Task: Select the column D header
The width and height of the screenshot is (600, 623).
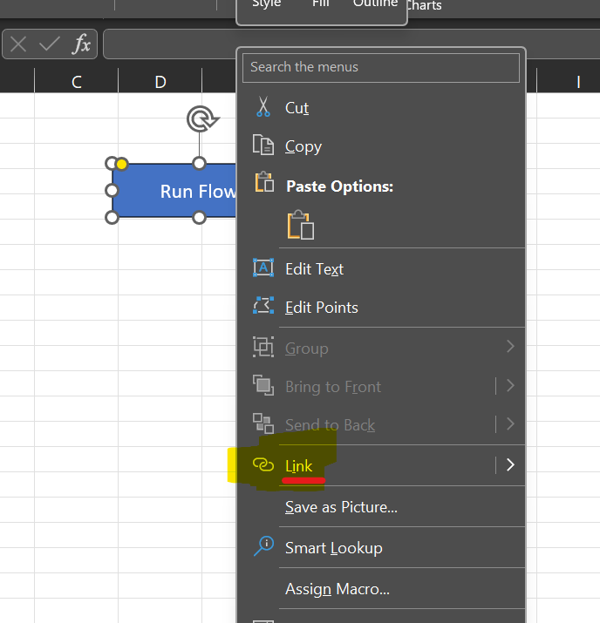Action: (x=160, y=82)
